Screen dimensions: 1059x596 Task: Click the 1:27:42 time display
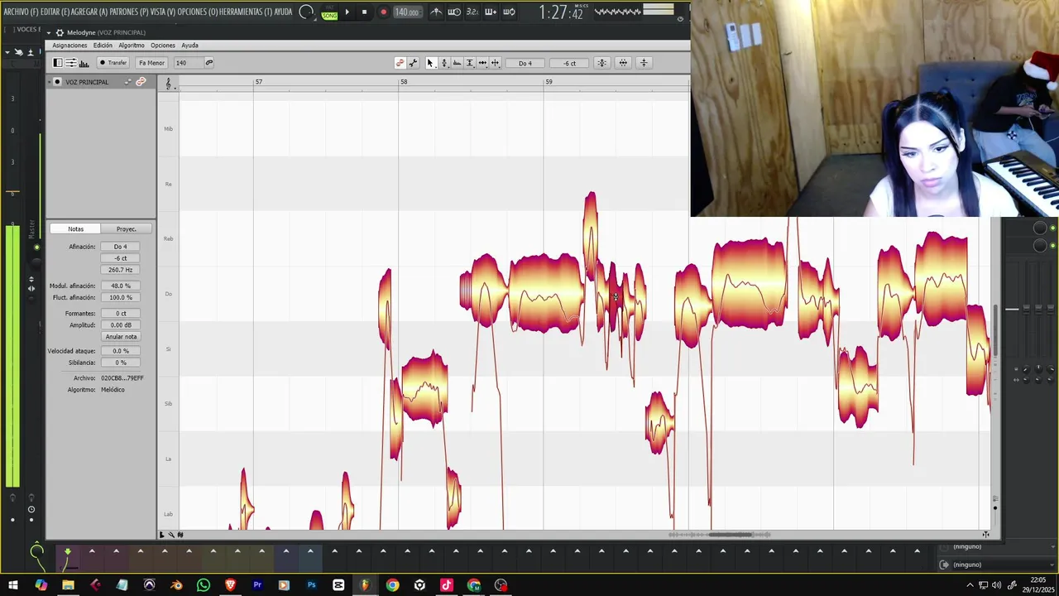click(561, 12)
